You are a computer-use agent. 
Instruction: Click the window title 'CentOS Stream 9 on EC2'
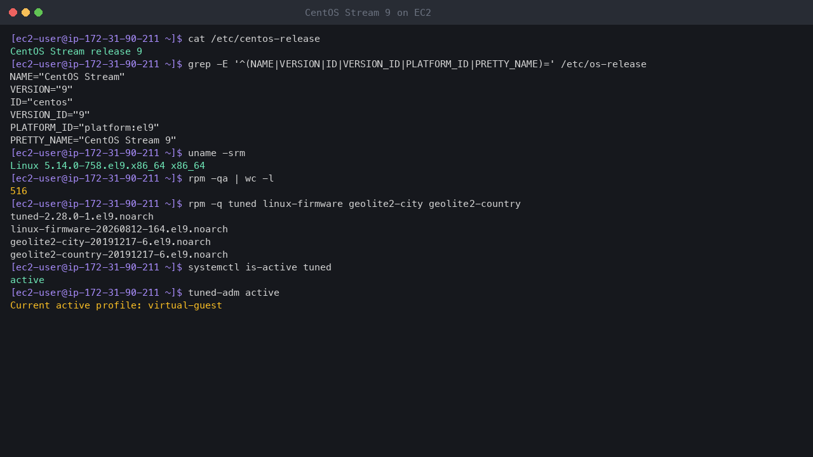(x=368, y=13)
